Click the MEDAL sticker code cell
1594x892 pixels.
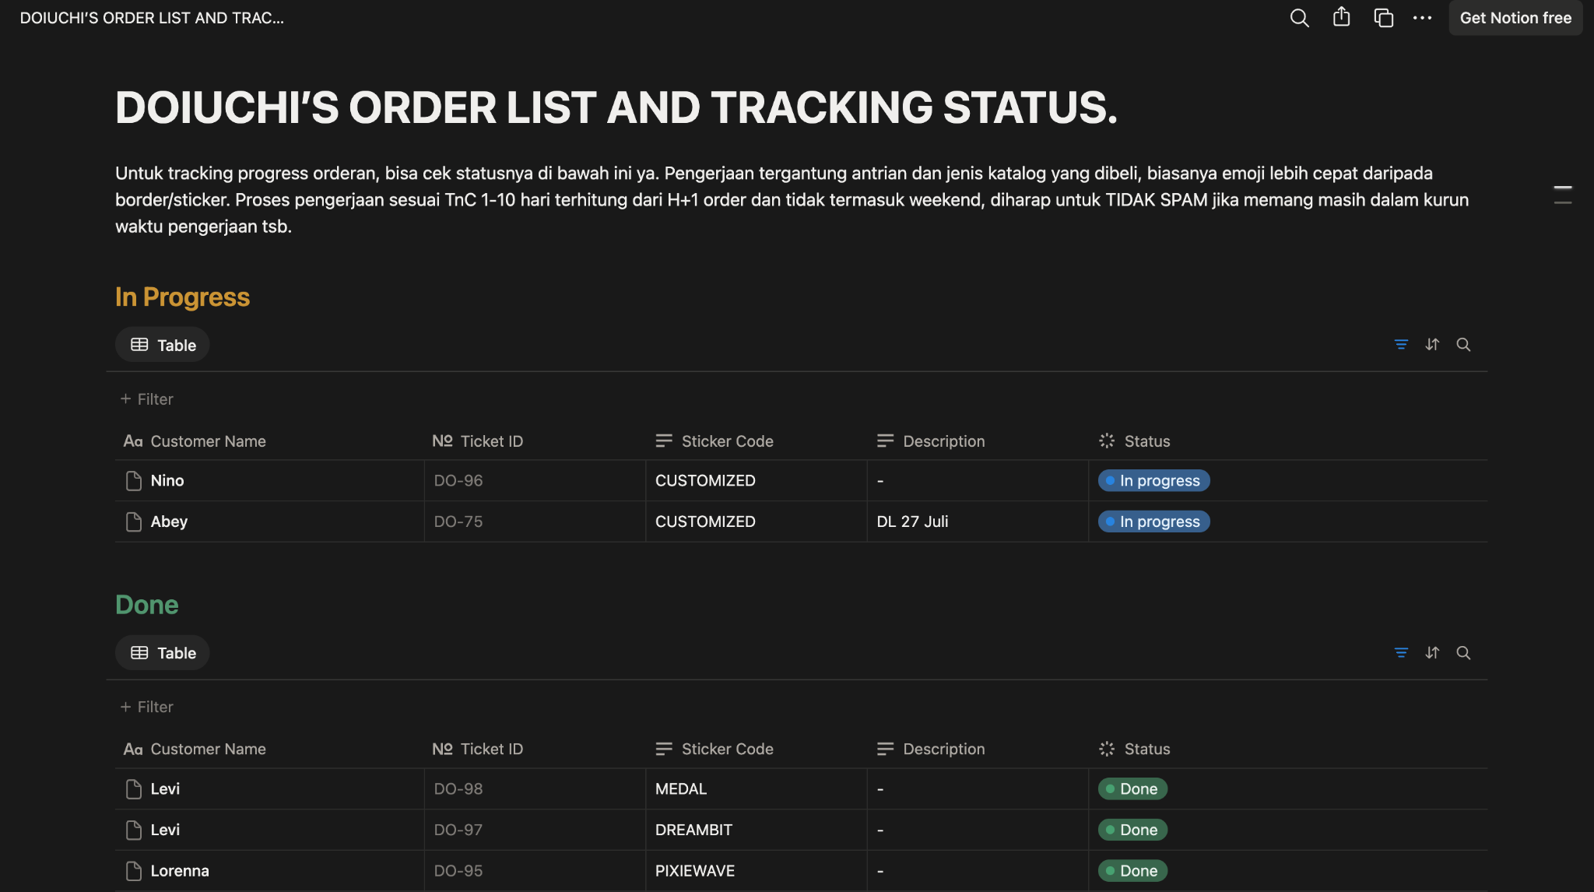[757, 788]
